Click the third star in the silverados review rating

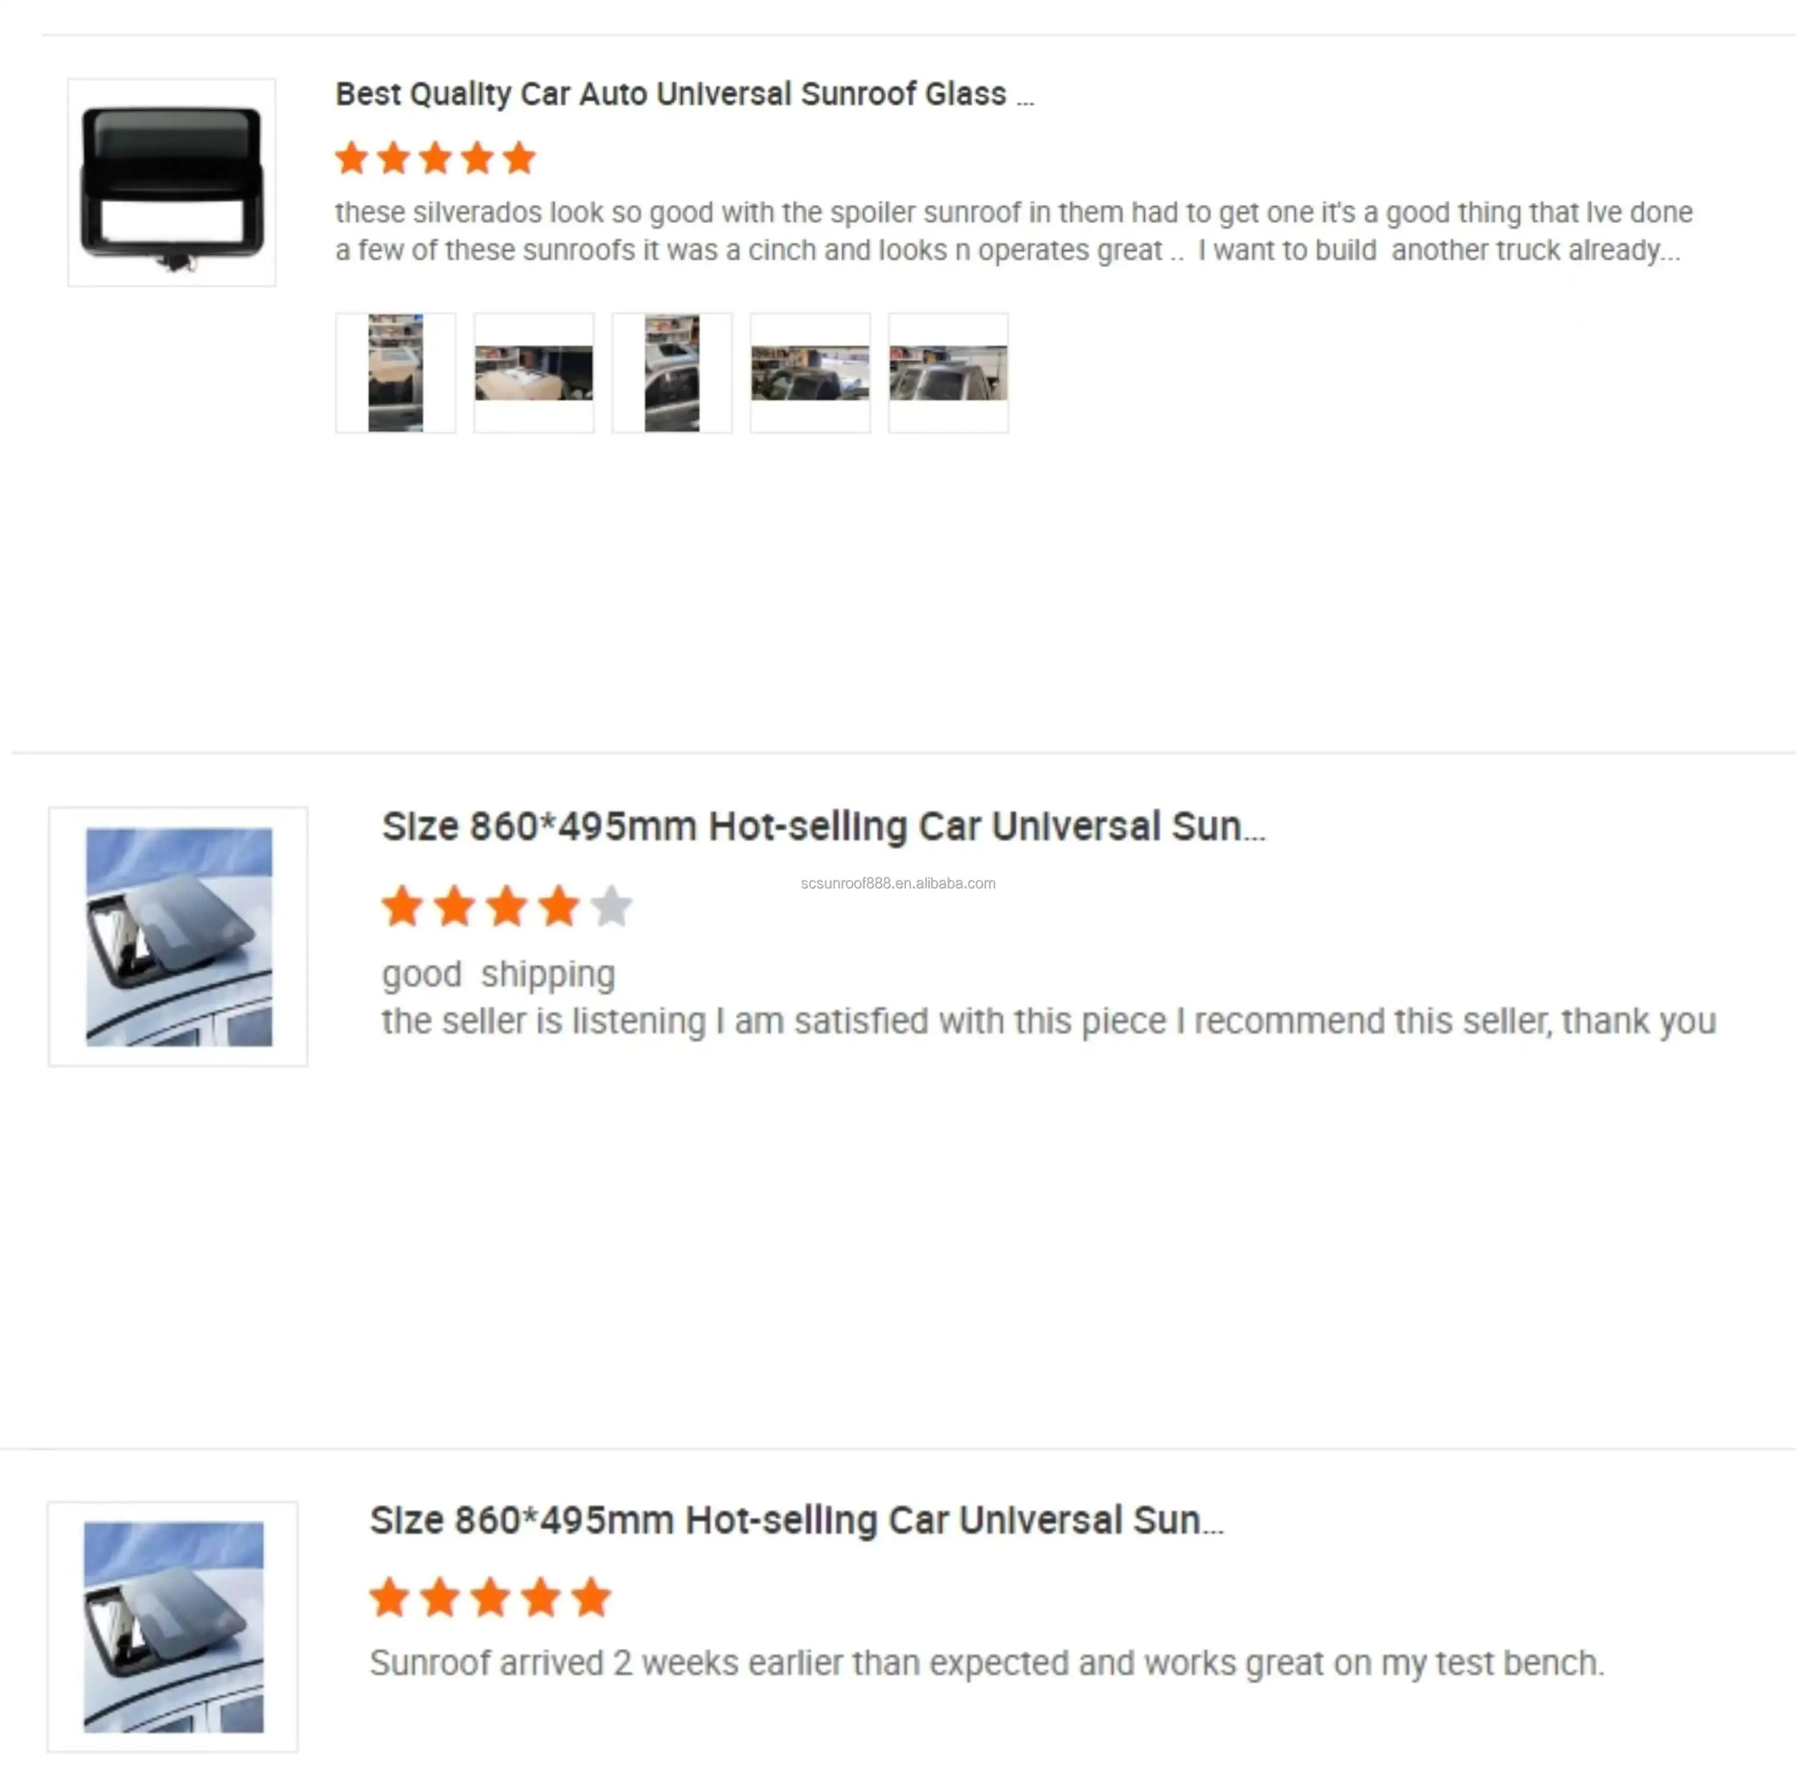click(436, 158)
